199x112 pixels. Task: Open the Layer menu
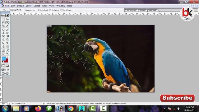(29, 6)
